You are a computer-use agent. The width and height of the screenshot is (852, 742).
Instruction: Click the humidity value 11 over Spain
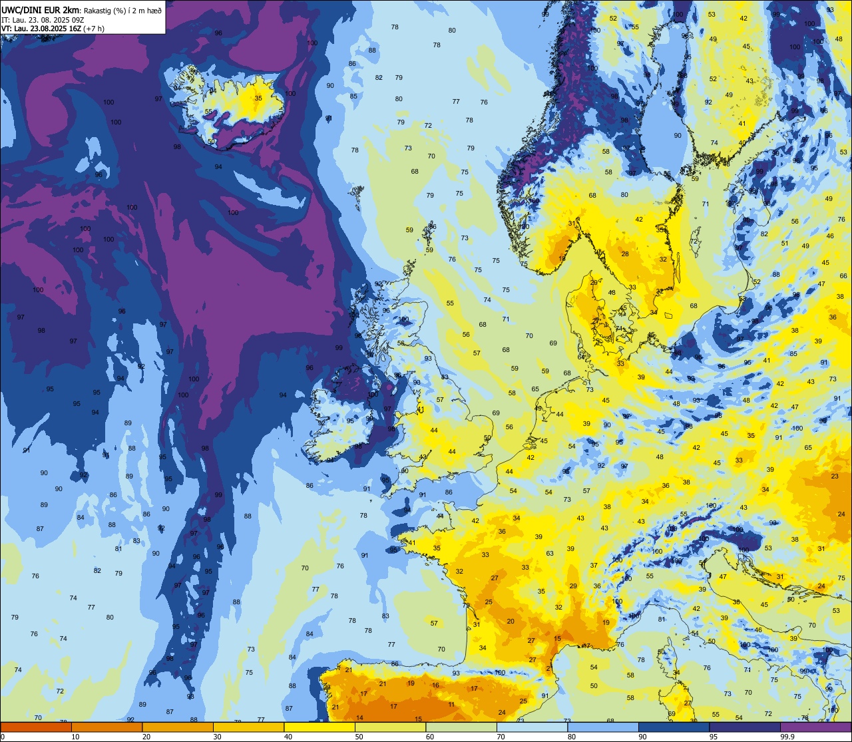click(451, 704)
